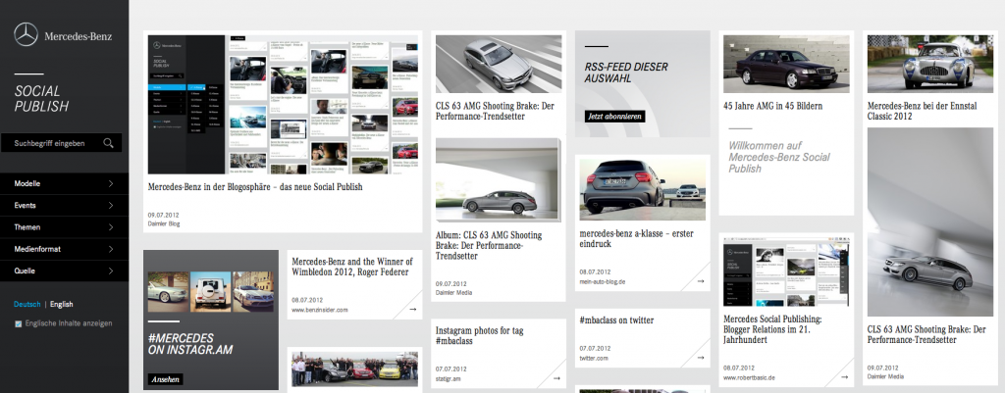Click the www.benzinsider.com source text

pos(319,310)
